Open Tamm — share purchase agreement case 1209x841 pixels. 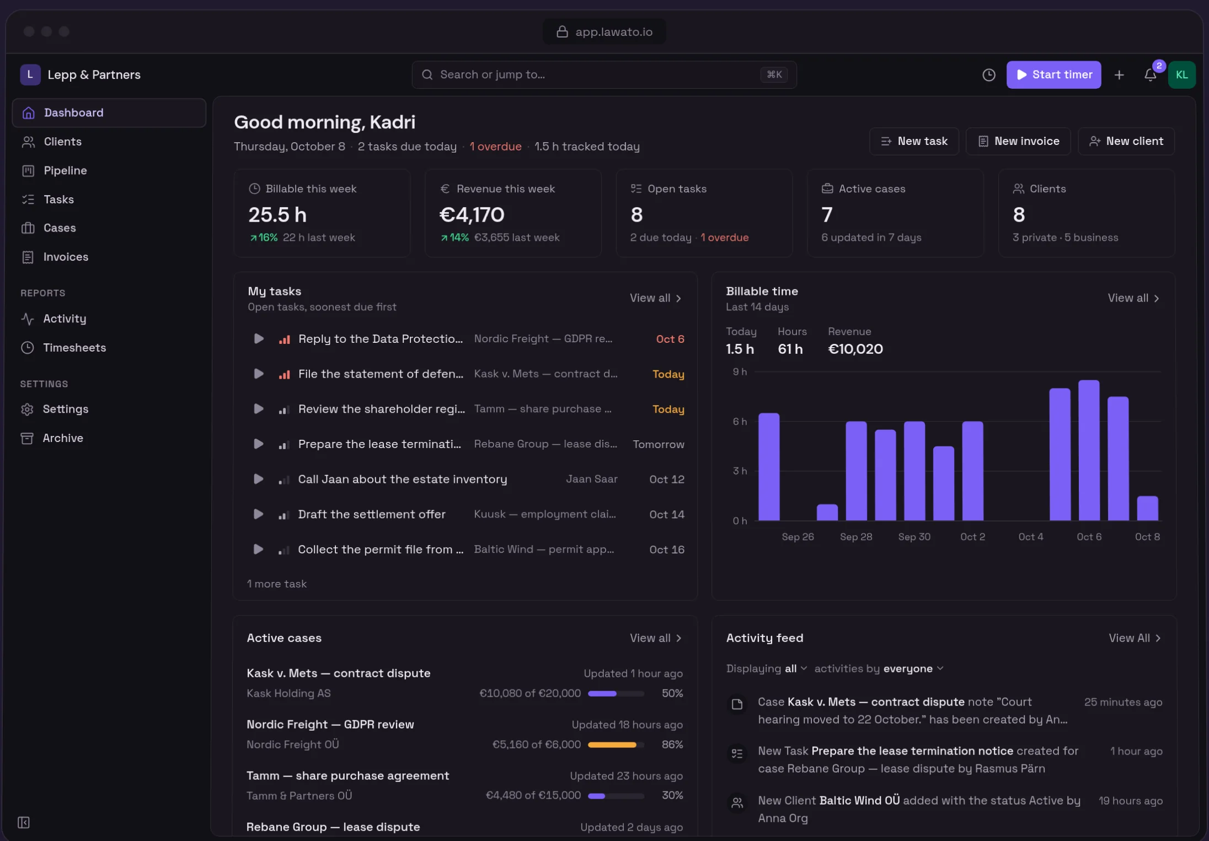pyautogui.click(x=348, y=776)
